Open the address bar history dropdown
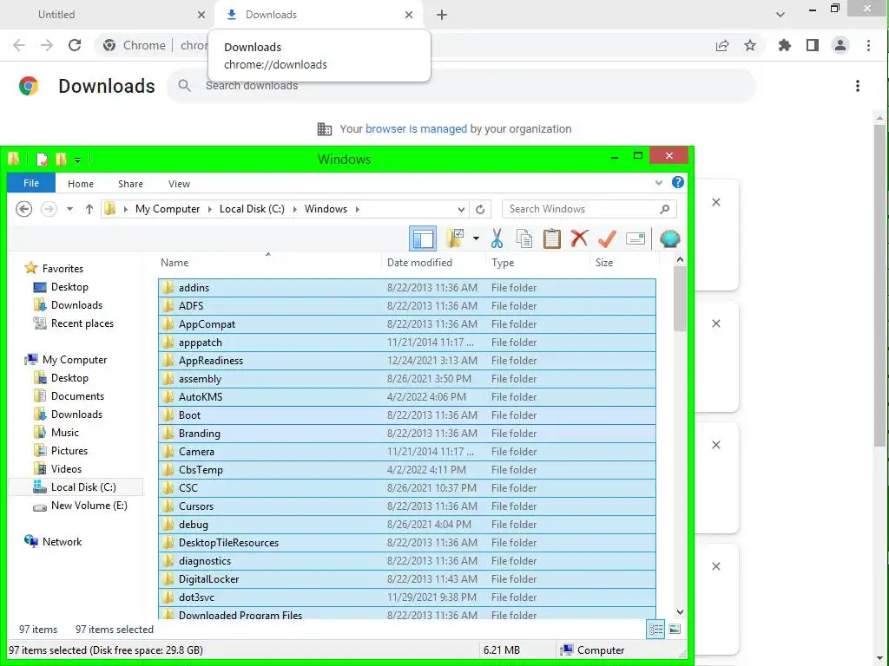 461,209
